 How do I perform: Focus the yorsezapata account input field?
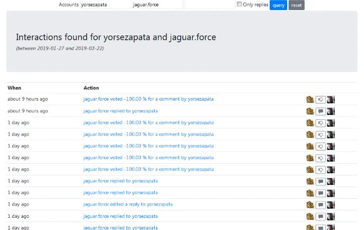(104, 5)
